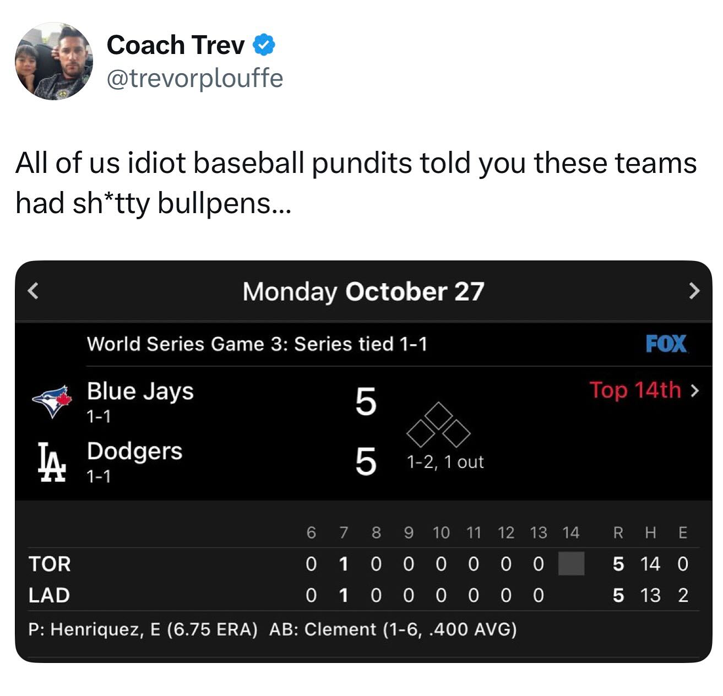Screen dimensions: 723x696
Task: Click the FOX network logo
Action: tap(666, 344)
